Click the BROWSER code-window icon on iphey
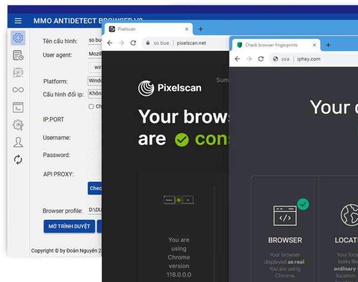 click(285, 215)
